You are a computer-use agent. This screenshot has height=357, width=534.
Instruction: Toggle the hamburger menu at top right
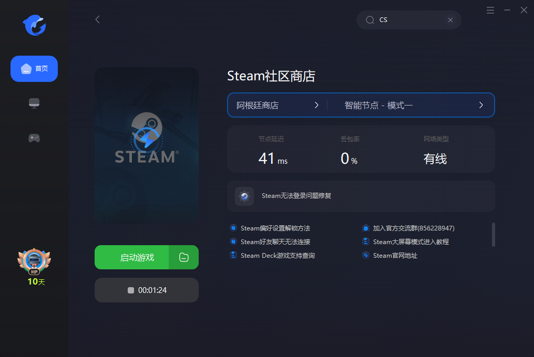[x=490, y=9]
